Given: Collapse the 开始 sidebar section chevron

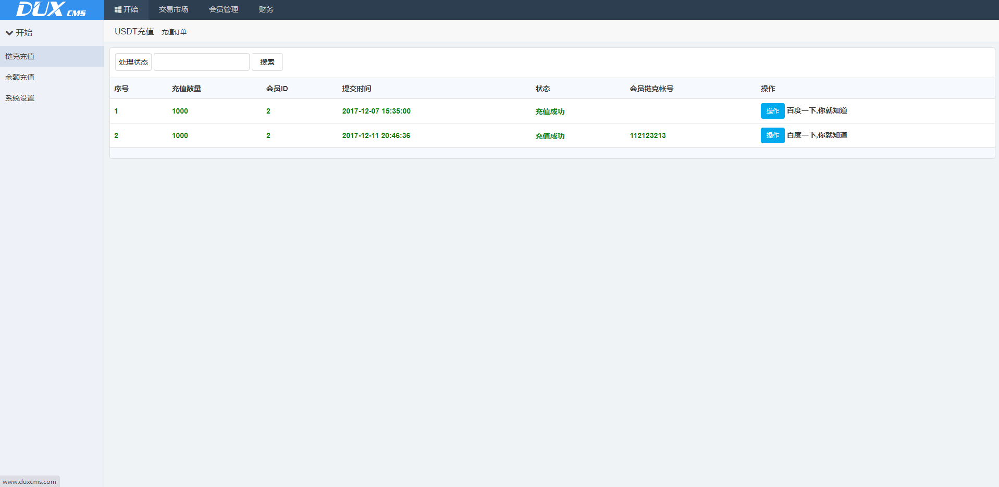Looking at the screenshot, I should point(9,33).
